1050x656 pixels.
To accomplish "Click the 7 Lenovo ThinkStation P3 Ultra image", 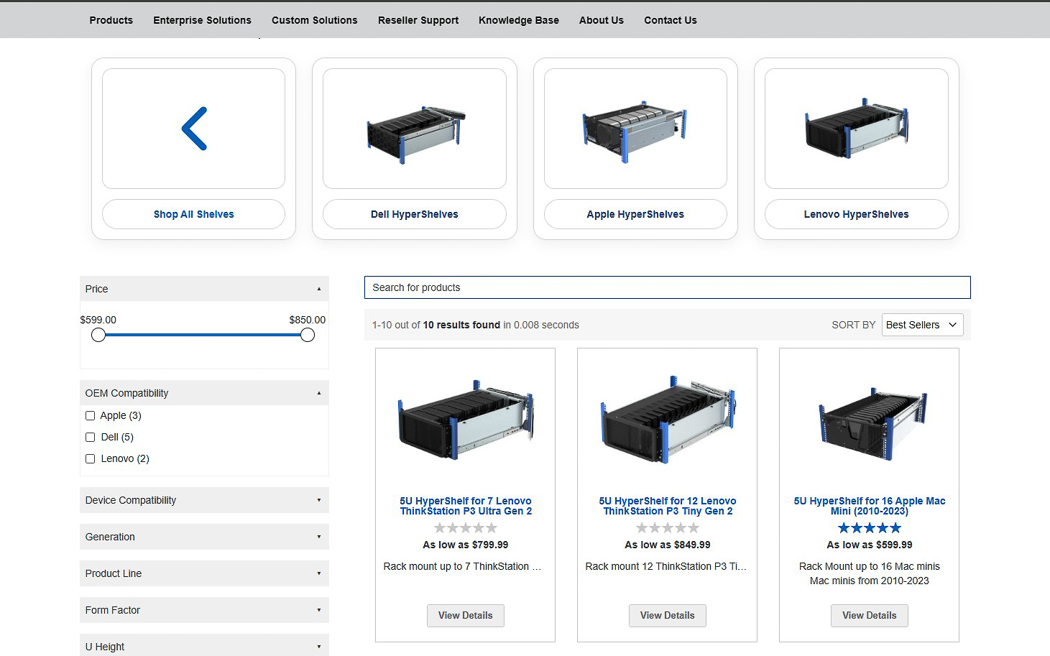I will [466, 419].
